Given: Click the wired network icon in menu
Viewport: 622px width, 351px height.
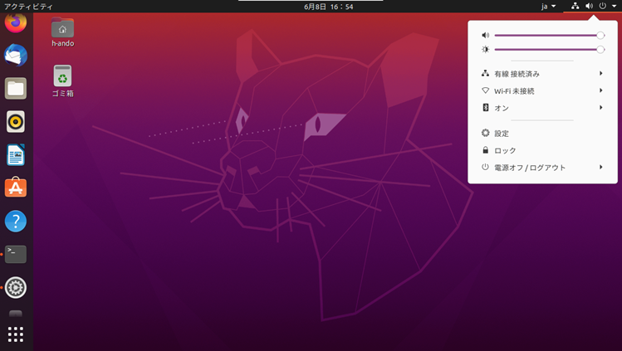Looking at the screenshot, I should 485,73.
